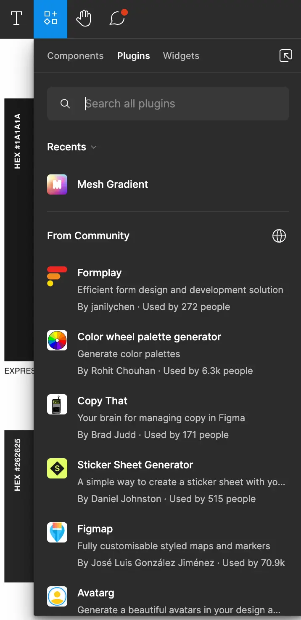This screenshot has height=620, width=301.
Task: Launch the Mesh Gradient plugin icon
Action: pyautogui.click(x=57, y=184)
